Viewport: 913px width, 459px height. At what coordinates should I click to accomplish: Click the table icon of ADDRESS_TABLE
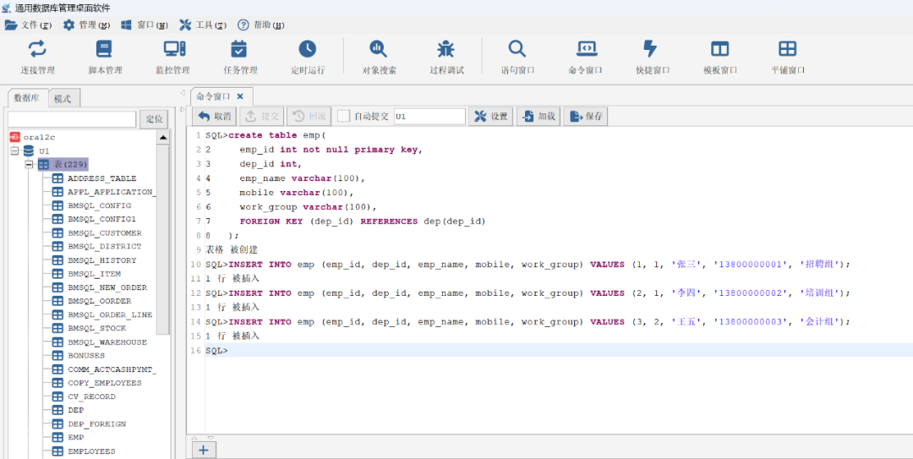pyautogui.click(x=57, y=178)
